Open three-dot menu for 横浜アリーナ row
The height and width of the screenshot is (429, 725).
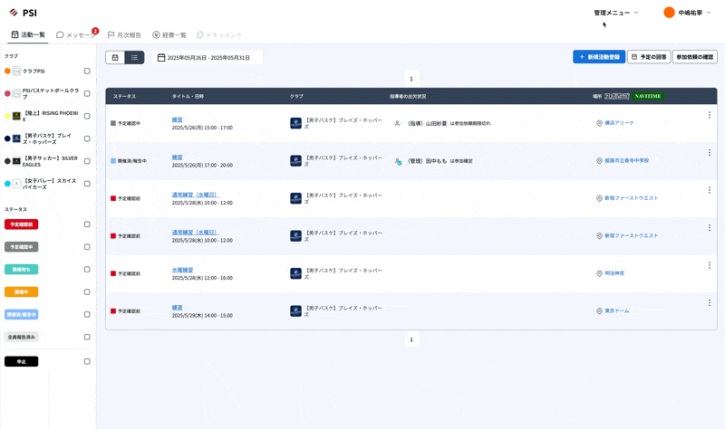(709, 115)
